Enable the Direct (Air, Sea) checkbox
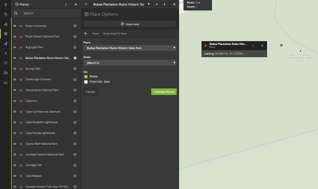This screenshot has width=318, height=189. point(86,82)
